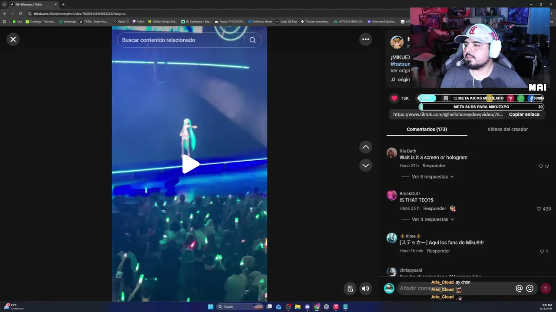Open the three-dot more options menu

click(x=366, y=39)
